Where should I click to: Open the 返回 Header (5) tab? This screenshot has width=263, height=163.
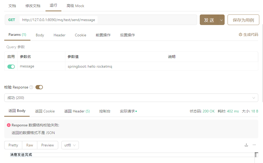[77, 111]
